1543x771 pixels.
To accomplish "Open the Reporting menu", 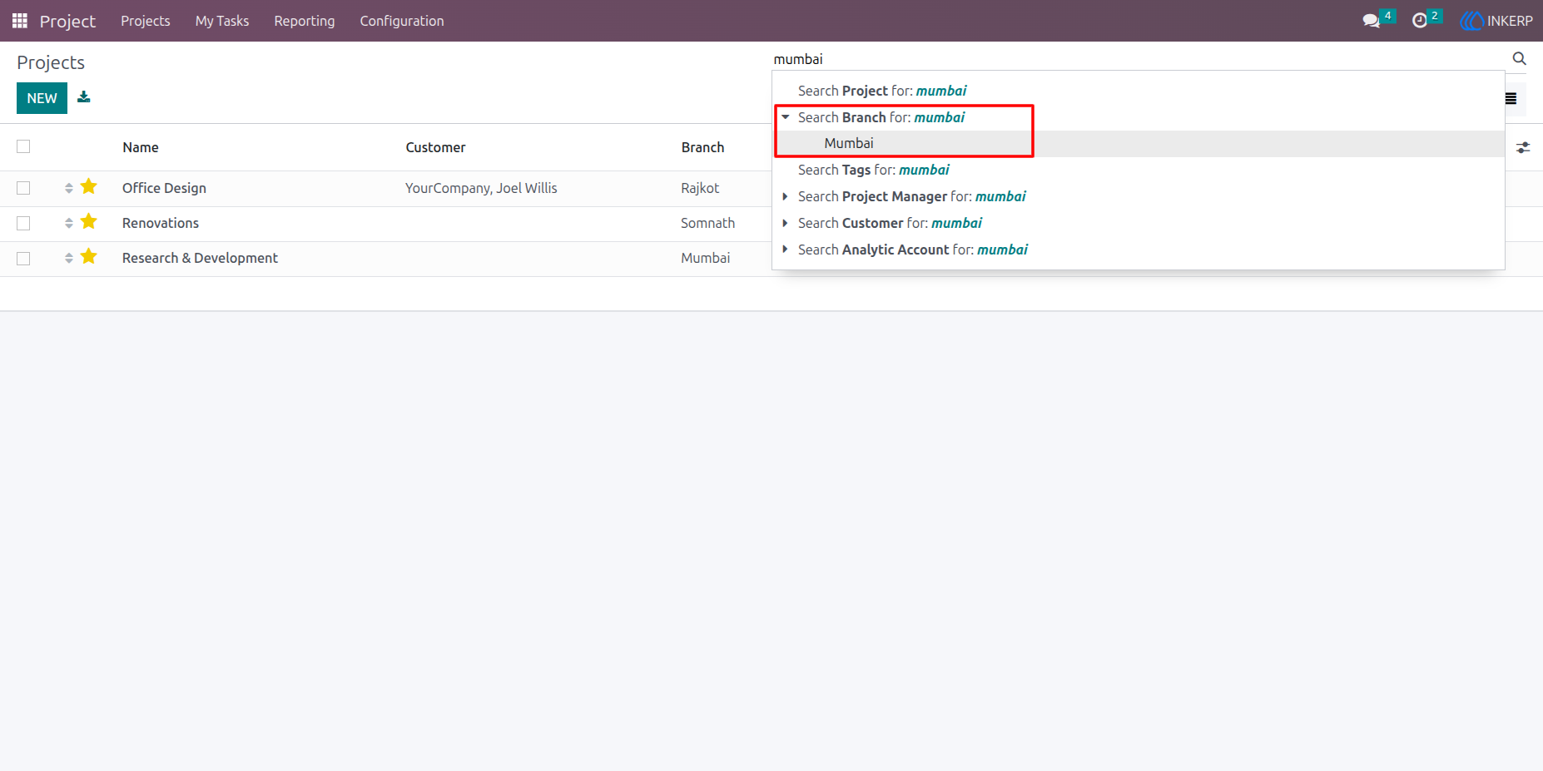I will point(305,21).
